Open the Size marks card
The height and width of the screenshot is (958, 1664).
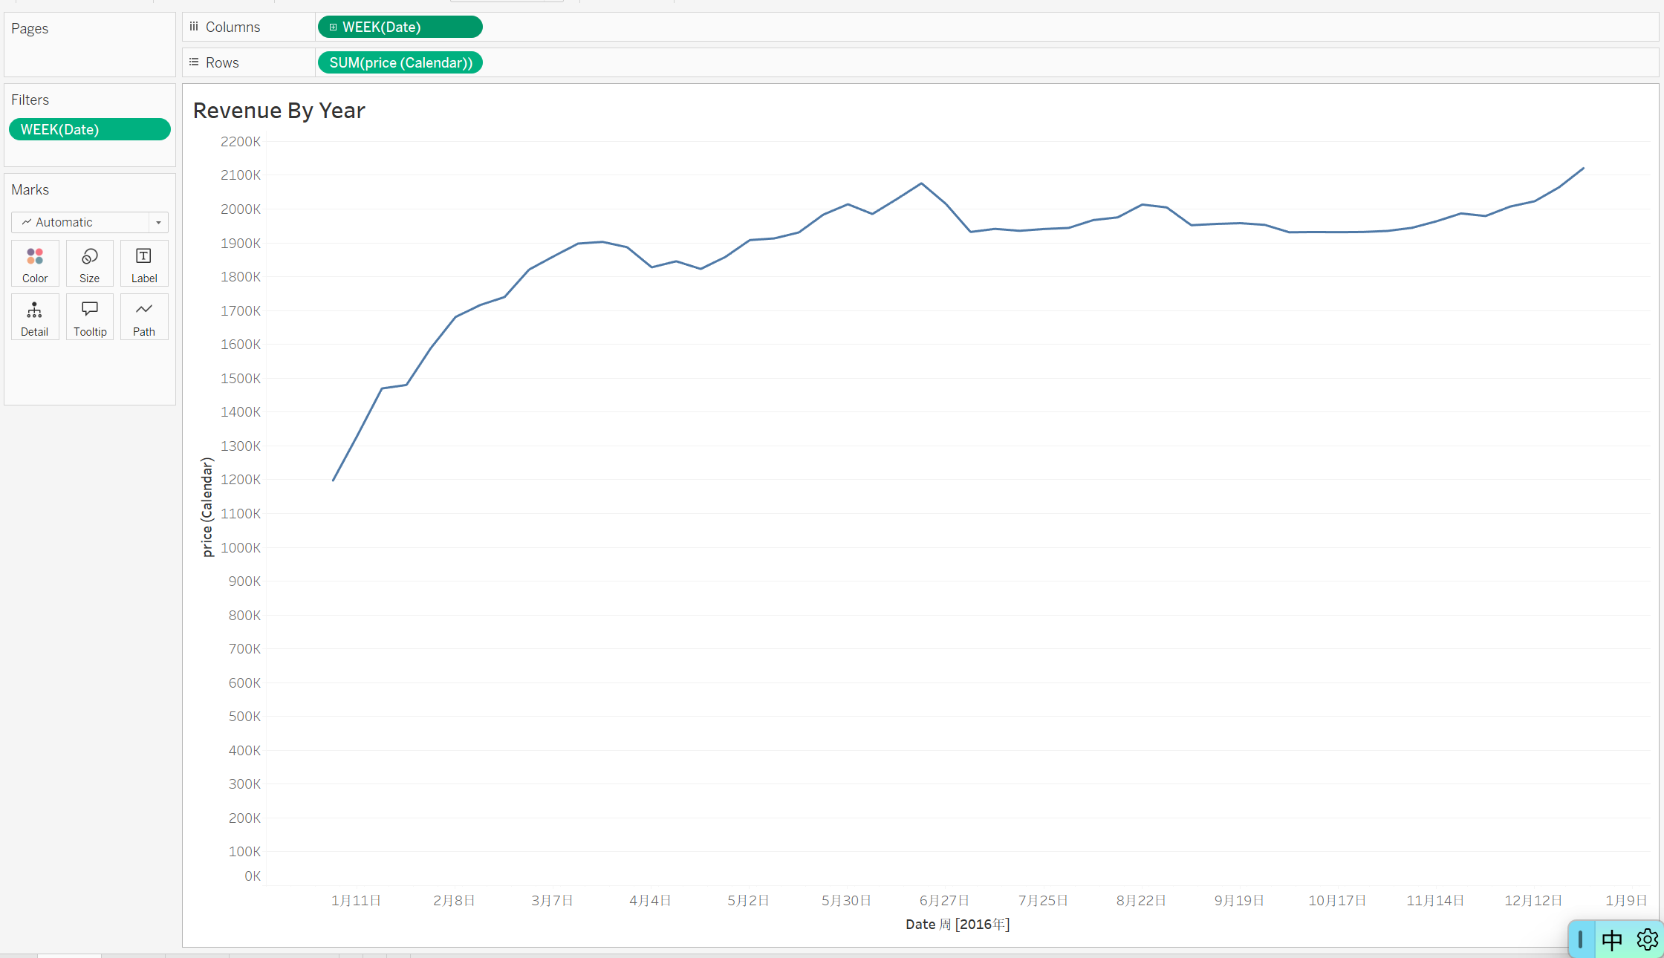[x=89, y=264]
